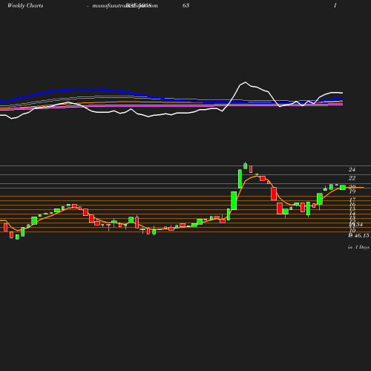371x371 pixels.
Task: Click the "63" value in the header
Action: click(x=185, y=5)
